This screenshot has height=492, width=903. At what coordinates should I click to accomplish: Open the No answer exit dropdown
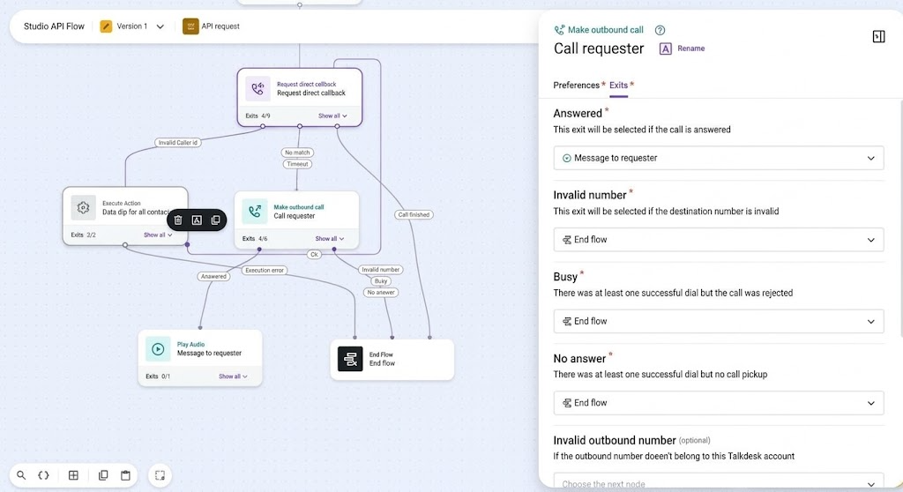coord(719,403)
